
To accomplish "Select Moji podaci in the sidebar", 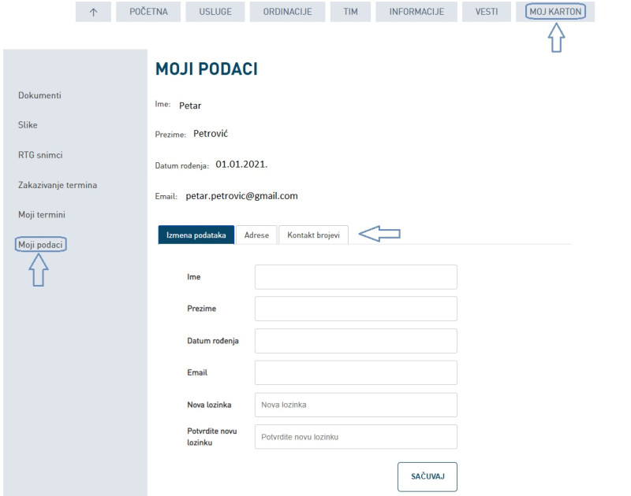I will point(41,245).
